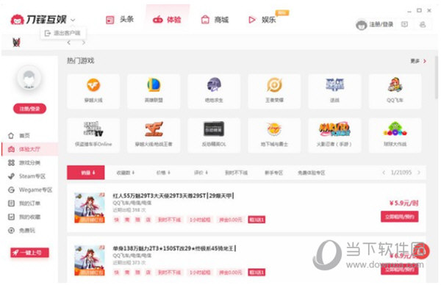Open the 穿越火线:枪战王者 game card
This screenshot has height=285, width=441.
click(154, 135)
